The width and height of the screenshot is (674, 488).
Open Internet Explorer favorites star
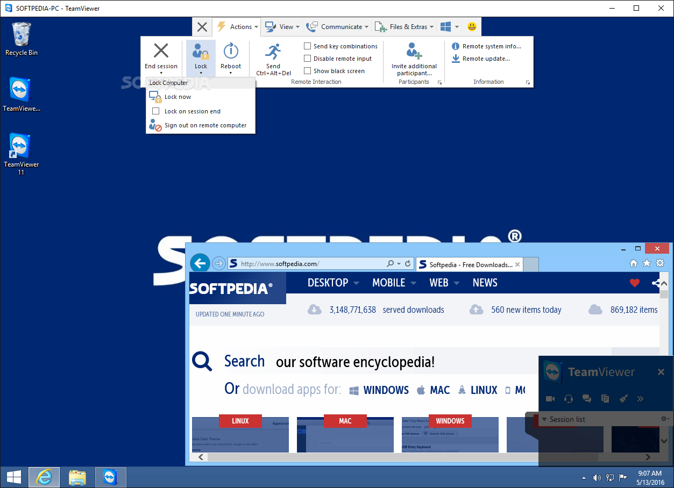[x=647, y=263]
